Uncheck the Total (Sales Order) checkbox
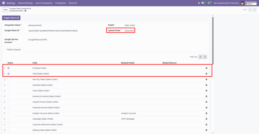The width and height of the screenshot is (259, 134). (9, 74)
